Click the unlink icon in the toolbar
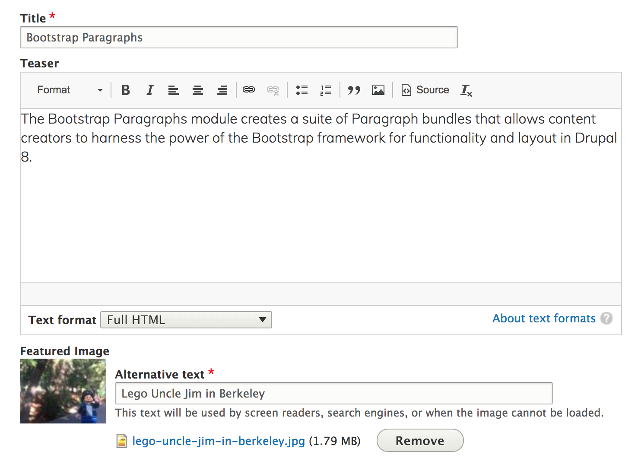Screen dimensions: 641x471 point(273,90)
